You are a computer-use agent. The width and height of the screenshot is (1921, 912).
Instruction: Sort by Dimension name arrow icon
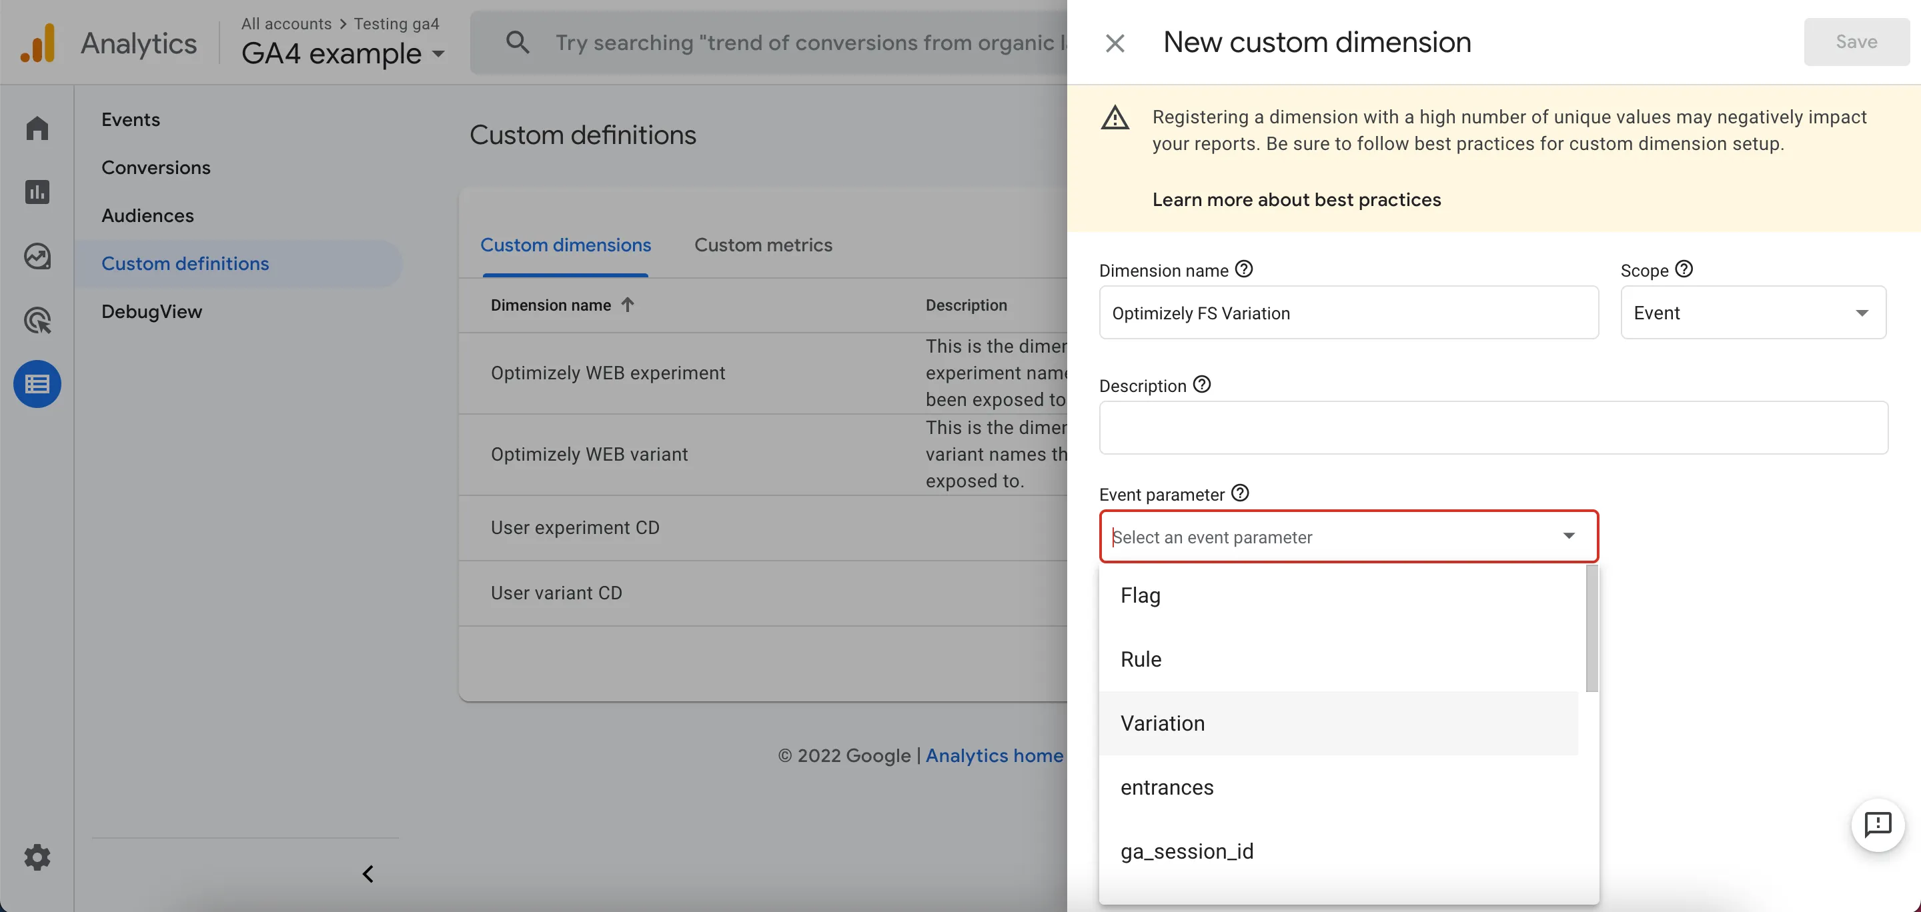(x=628, y=305)
